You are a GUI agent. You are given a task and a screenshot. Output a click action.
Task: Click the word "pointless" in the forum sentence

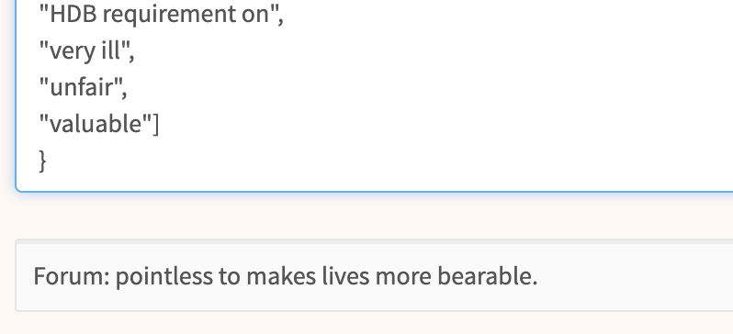164,276
